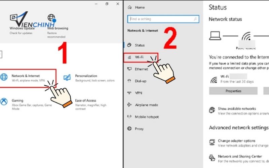Click the Mobile hotspot antenna icon
Image resolution: width=269 pixels, height=168 pixels.
click(129, 117)
